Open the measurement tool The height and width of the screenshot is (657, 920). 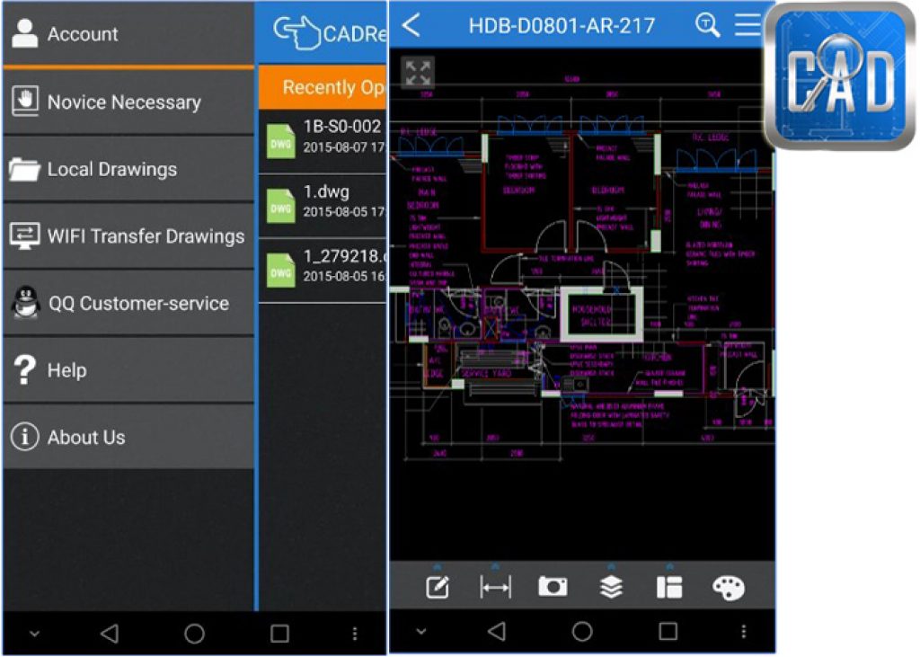coord(494,587)
